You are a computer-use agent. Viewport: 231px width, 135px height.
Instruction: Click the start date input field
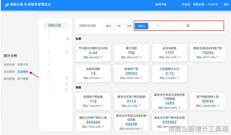[x=172, y=26]
